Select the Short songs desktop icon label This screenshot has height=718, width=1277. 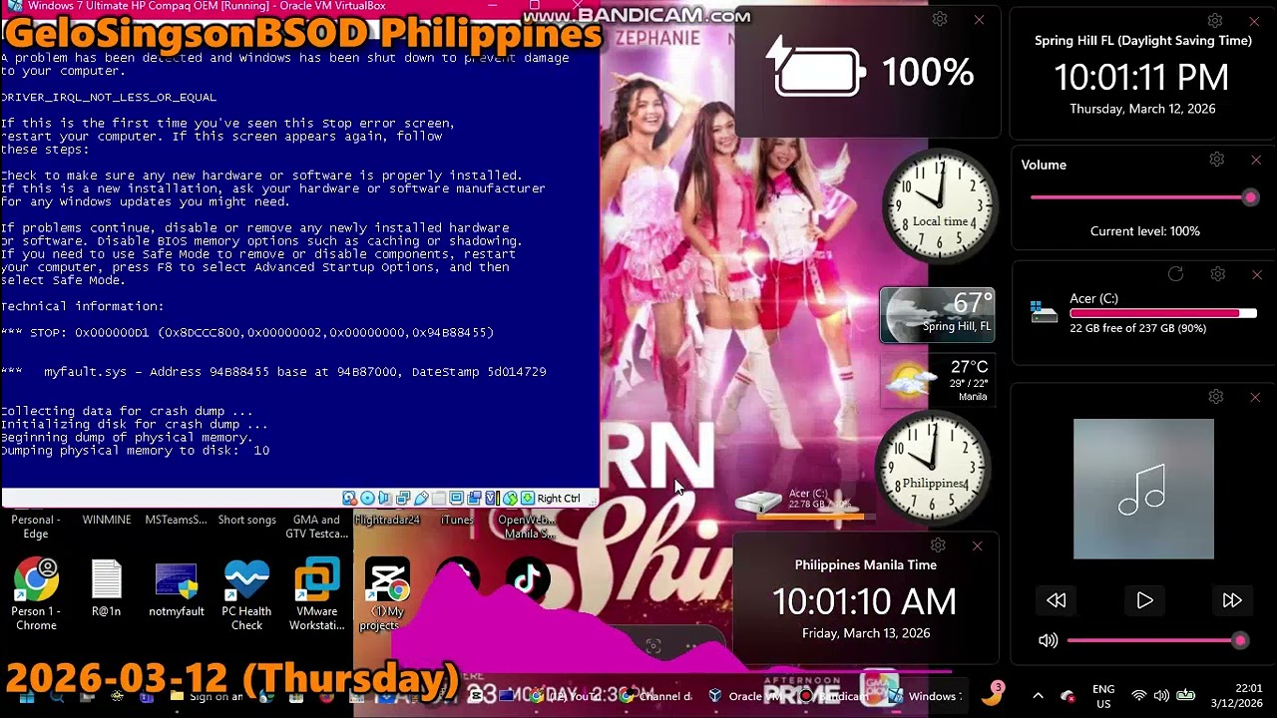[246, 520]
